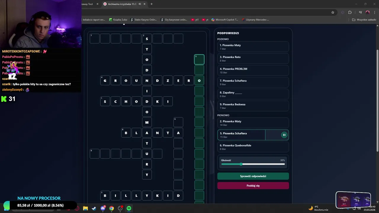Open a new browser tab
379x213 pixels.
pos(152,4)
